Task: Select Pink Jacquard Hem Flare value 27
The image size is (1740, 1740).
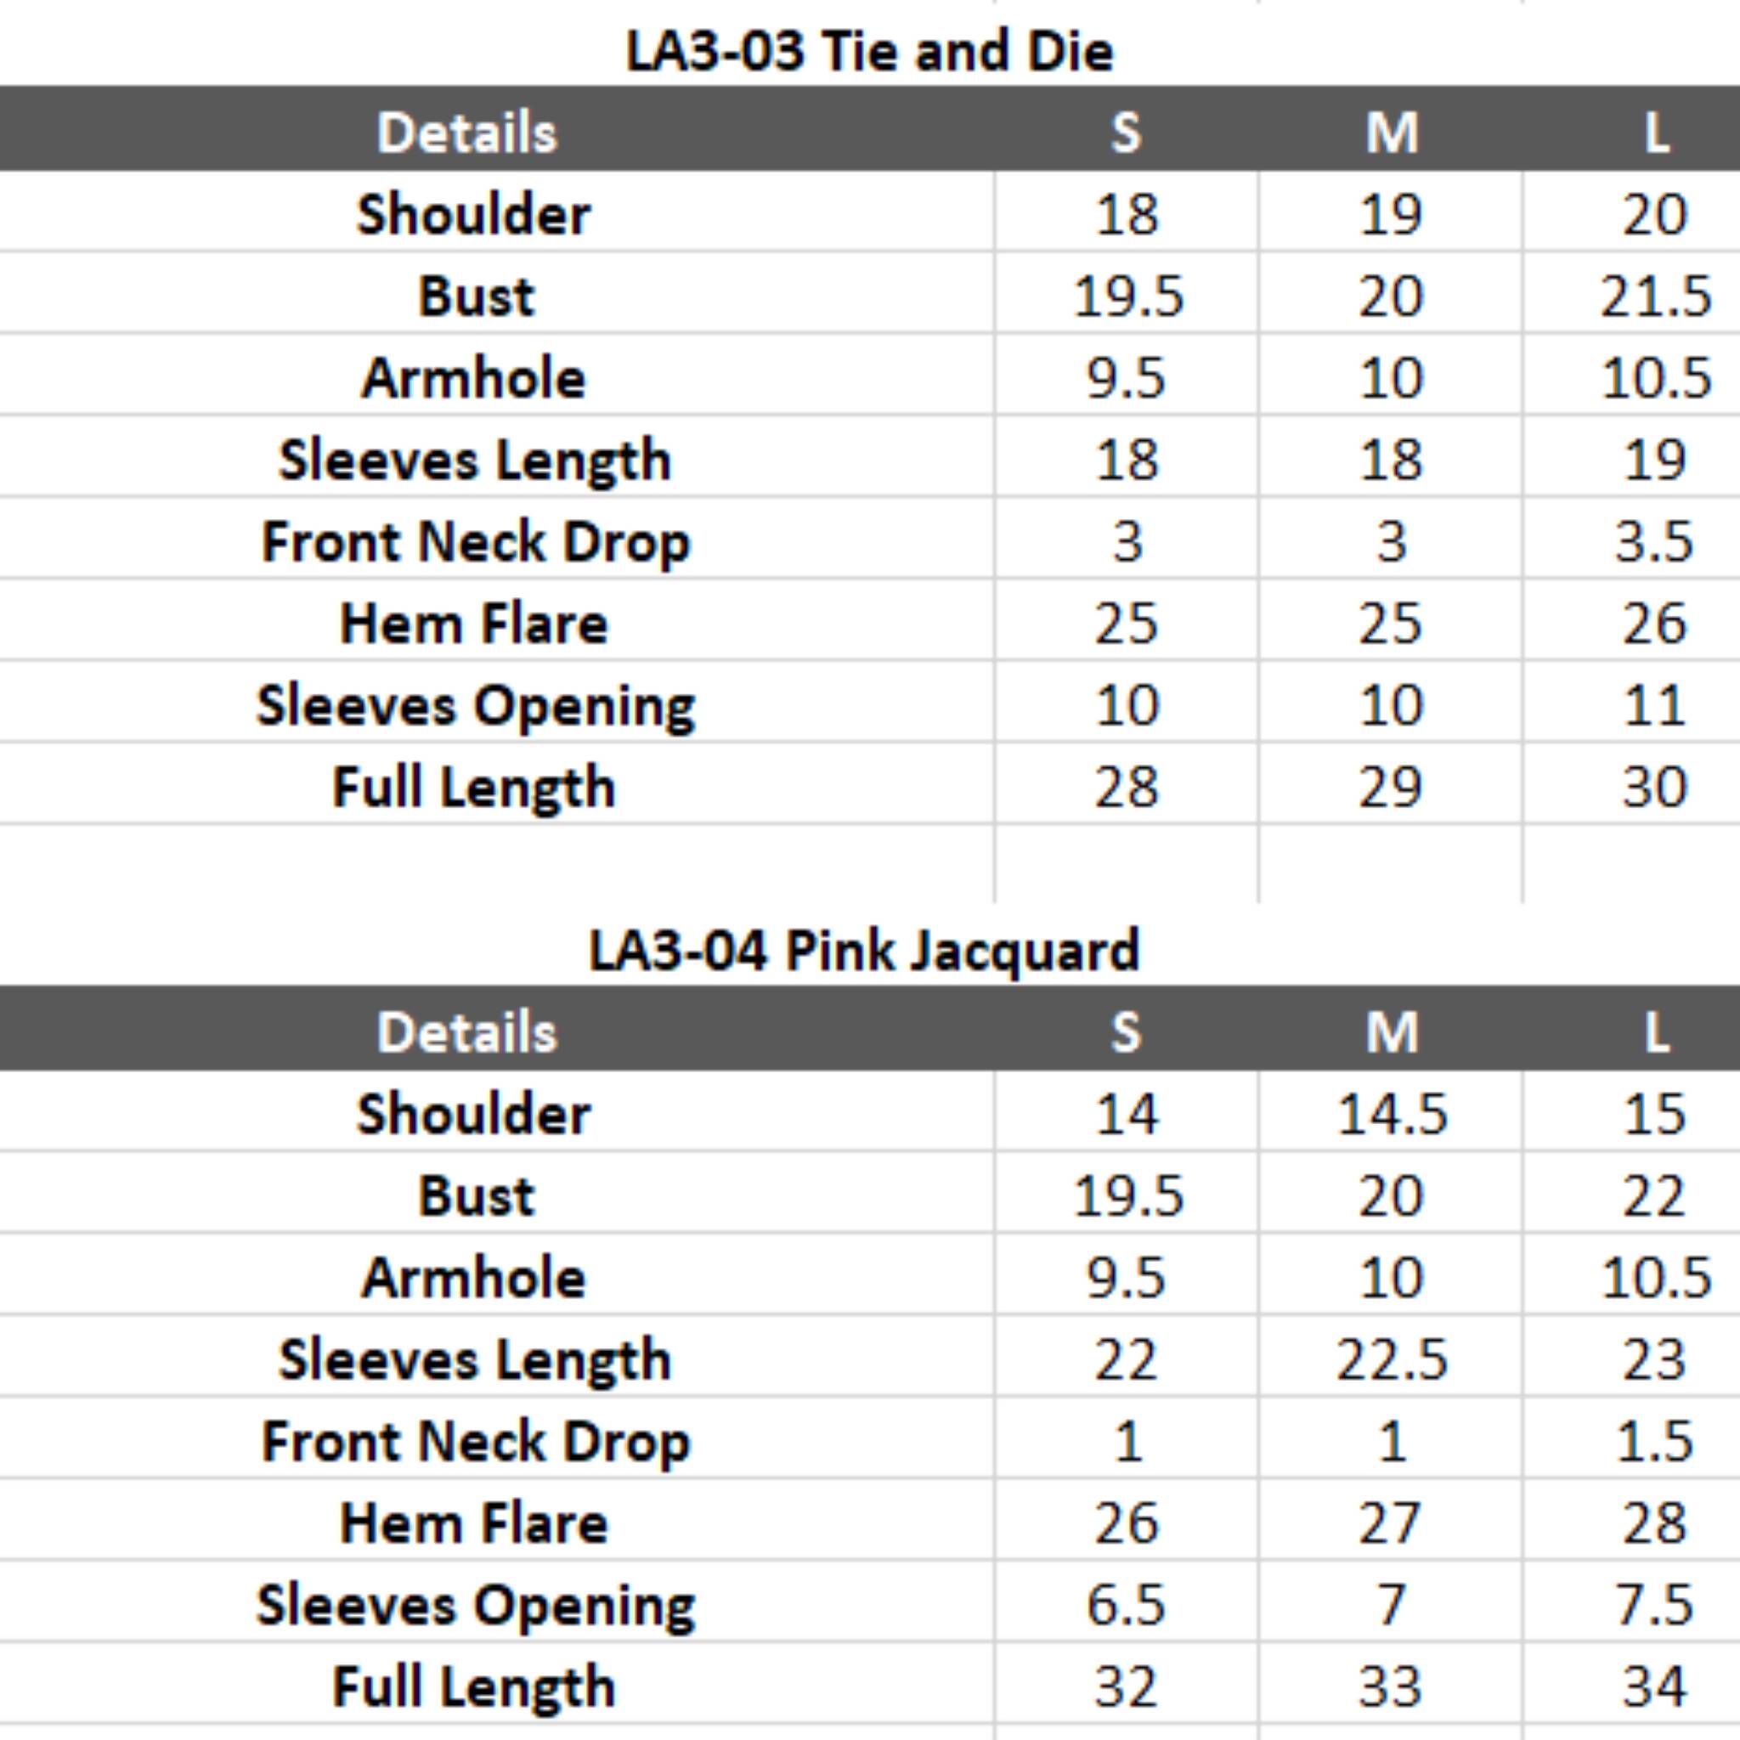Action: click(1391, 1523)
